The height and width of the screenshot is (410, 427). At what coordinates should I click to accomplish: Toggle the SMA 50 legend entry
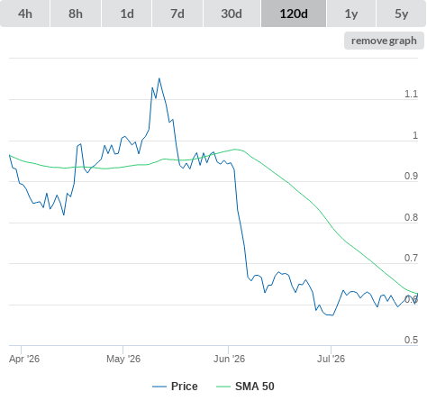coord(255,387)
